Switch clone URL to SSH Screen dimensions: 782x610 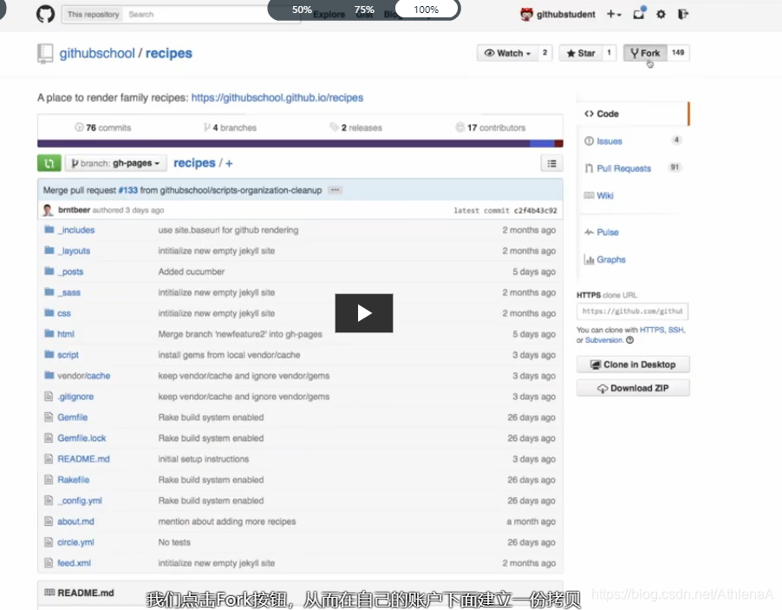675,330
